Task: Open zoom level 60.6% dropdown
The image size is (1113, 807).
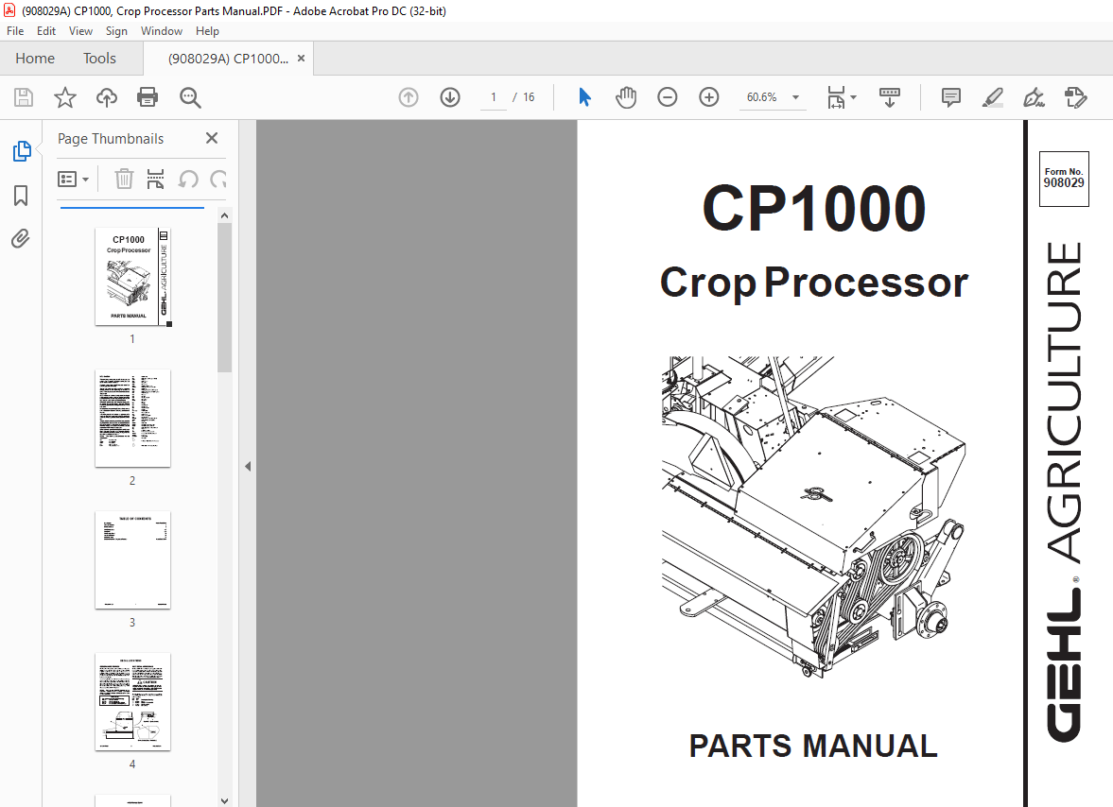Action: point(795,97)
